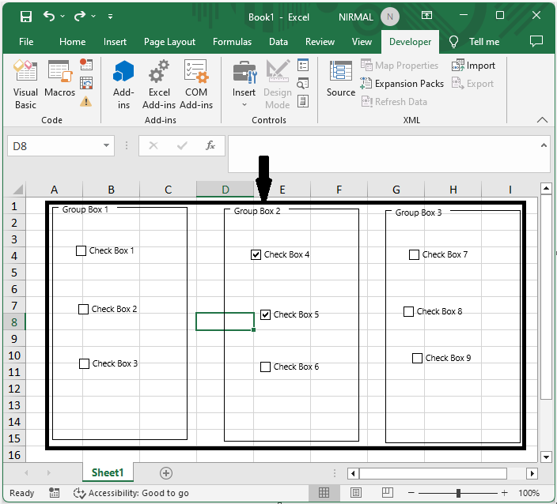Open the File tab
This screenshot has width=557, height=504.
tap(26, 42)
